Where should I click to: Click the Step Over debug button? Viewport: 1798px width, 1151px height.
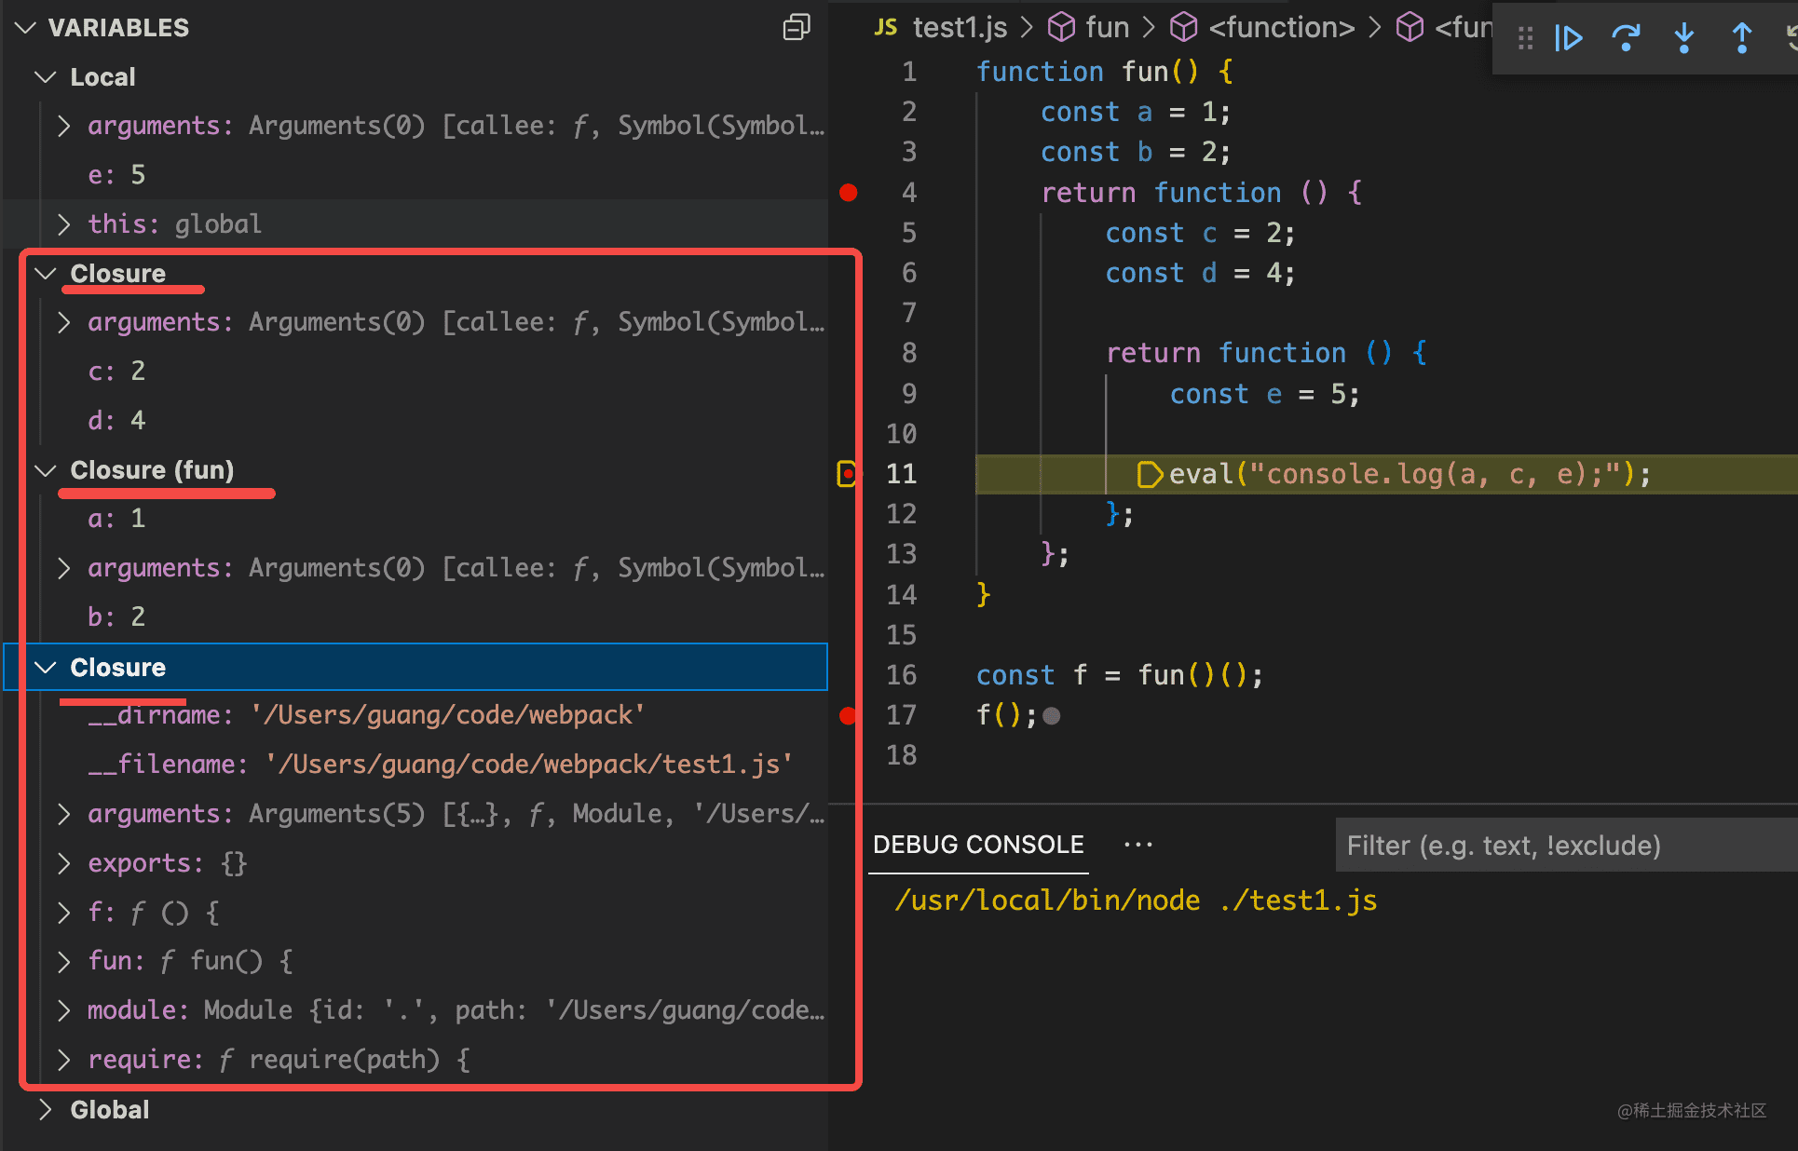1627,38
